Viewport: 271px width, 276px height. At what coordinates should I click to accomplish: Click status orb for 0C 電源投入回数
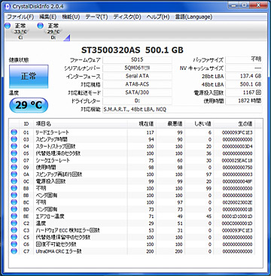click(x=14, y=181)
